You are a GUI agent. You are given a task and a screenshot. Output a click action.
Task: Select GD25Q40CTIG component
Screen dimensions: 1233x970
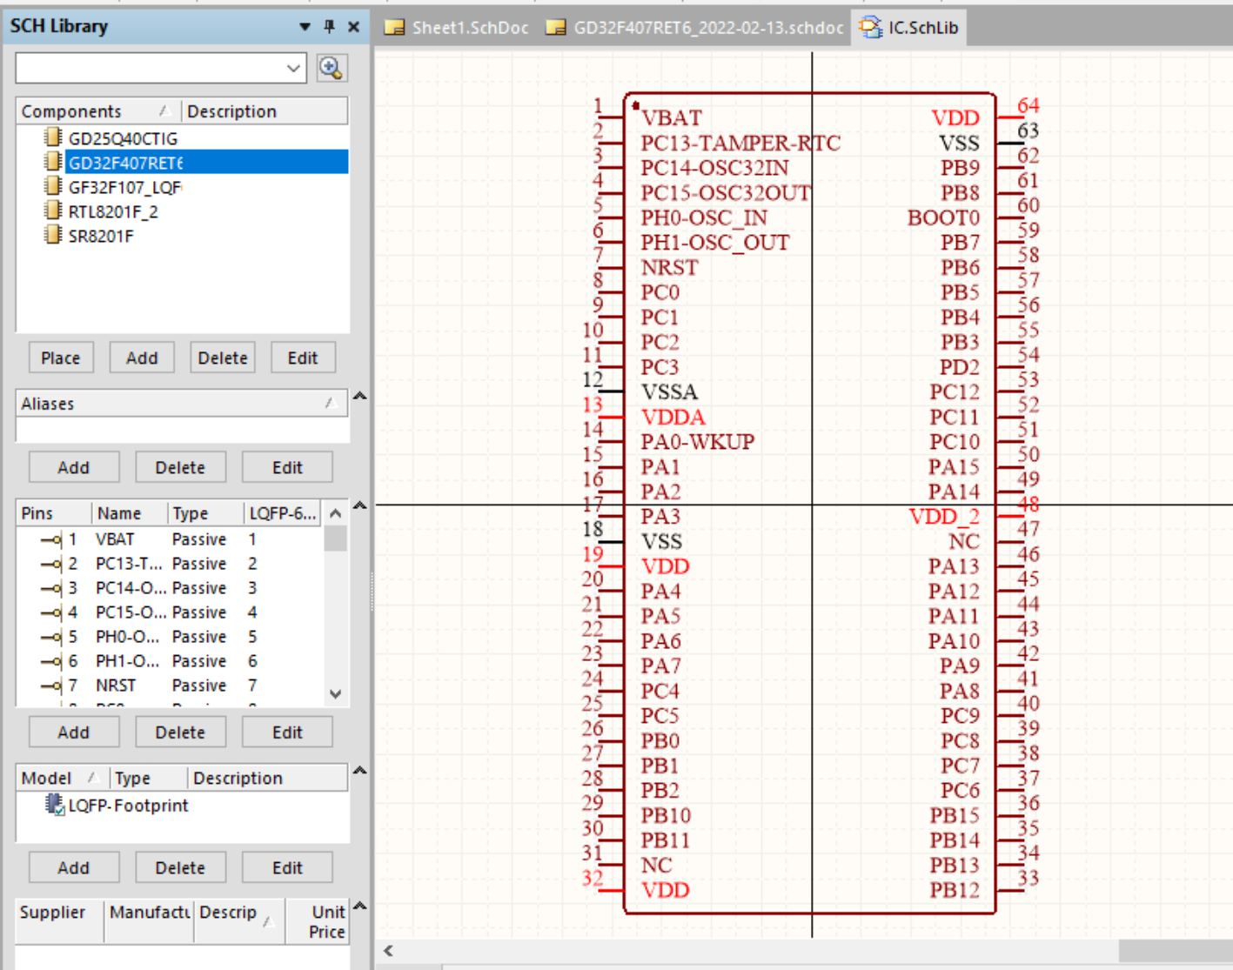click(123, 138)
